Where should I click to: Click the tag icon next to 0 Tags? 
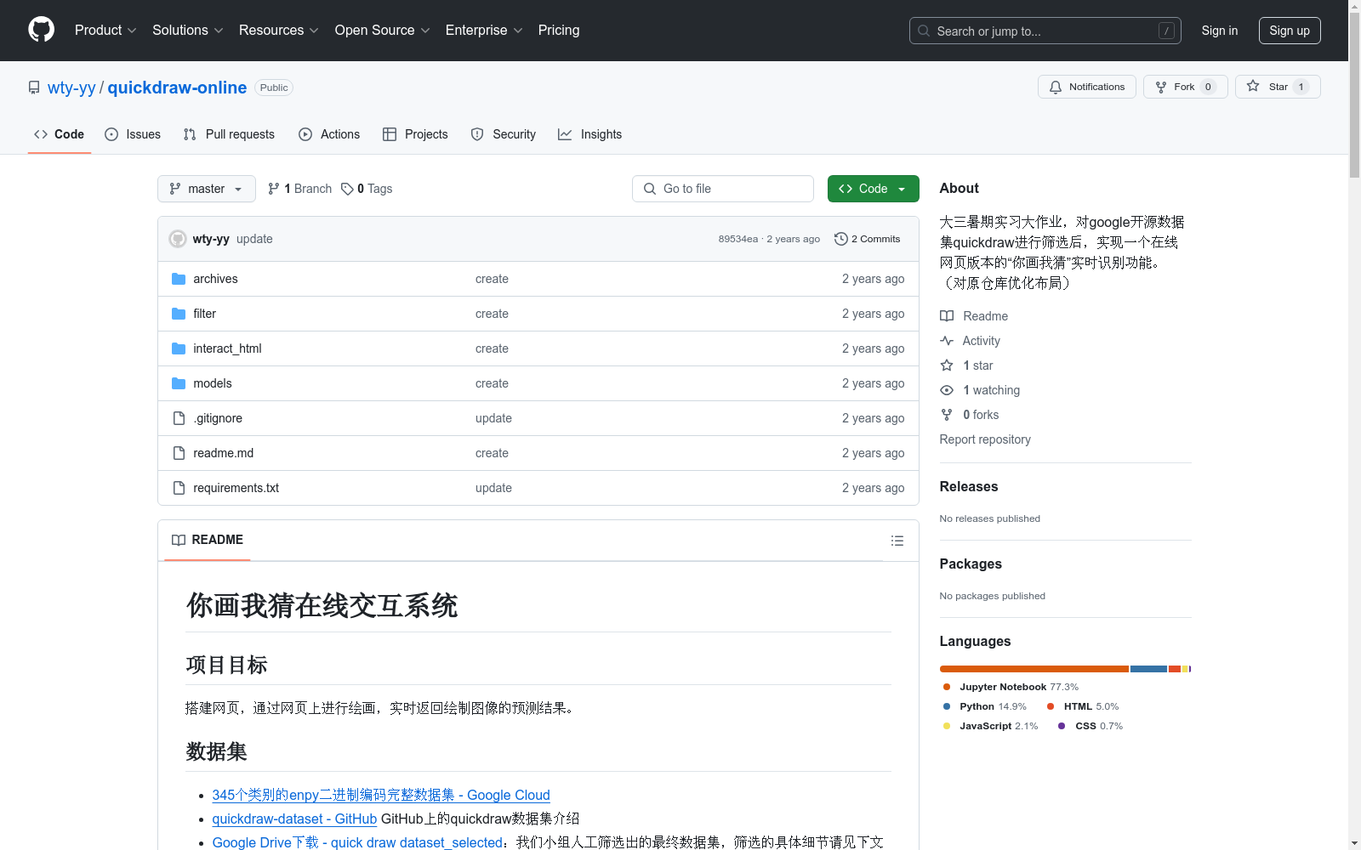point(347,189)
